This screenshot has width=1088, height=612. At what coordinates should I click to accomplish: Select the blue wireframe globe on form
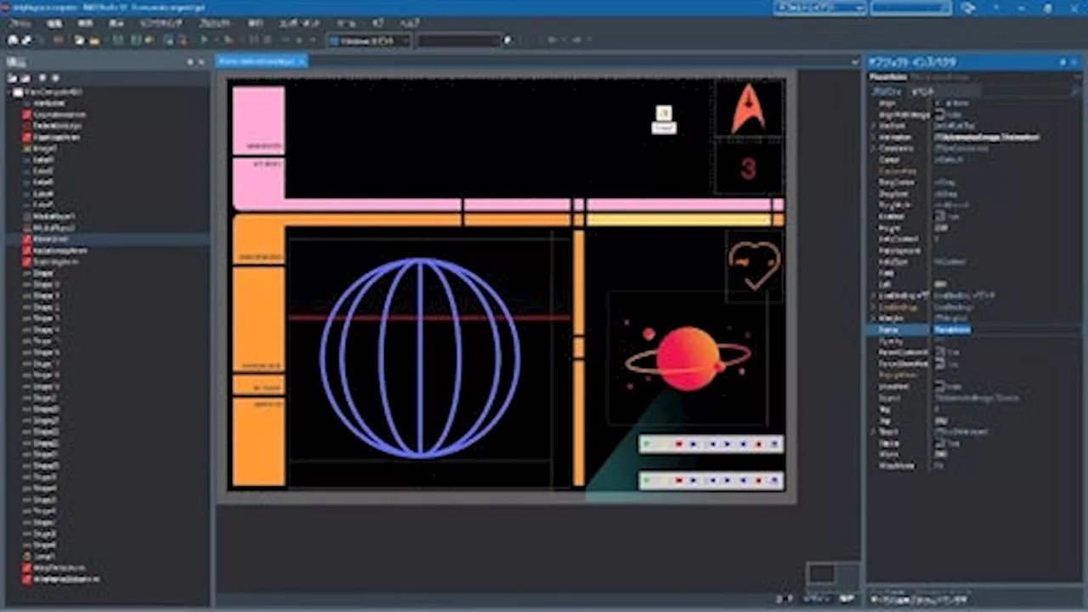click(420, 357)
